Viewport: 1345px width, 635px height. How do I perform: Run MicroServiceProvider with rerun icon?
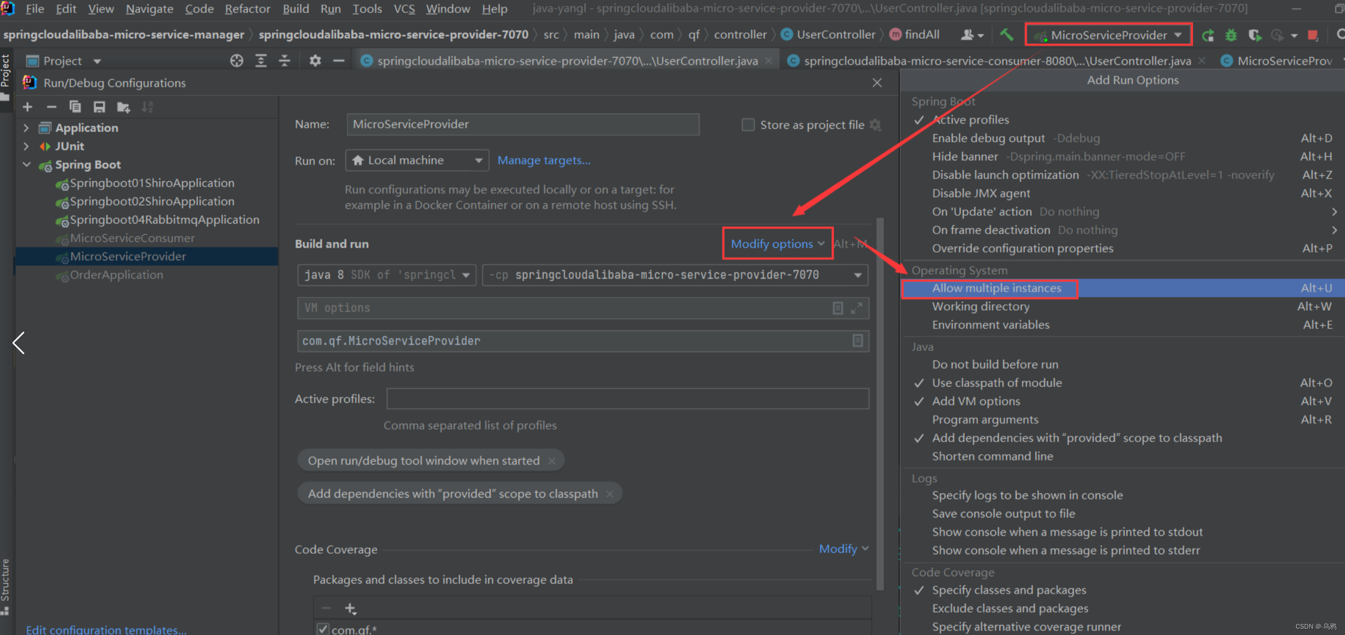(x=1208, y=35)
